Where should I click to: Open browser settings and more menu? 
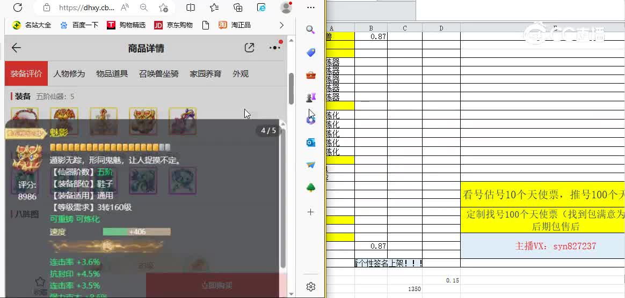tap(311, 8)
